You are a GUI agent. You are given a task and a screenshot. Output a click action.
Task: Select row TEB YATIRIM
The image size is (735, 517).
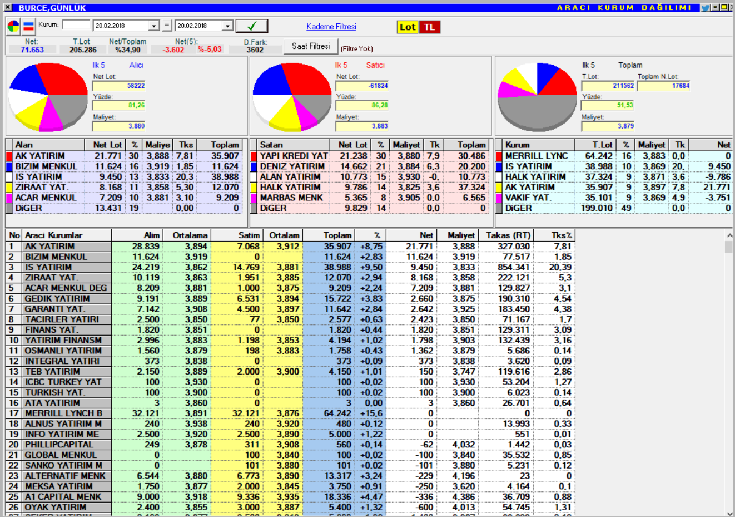(x=290, y=371)
